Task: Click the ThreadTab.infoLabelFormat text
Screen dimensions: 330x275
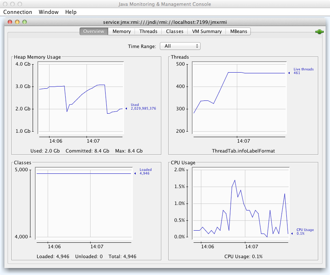Action: 243,151
